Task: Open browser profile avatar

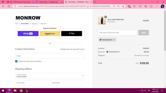Action: [x=151, y=6]
